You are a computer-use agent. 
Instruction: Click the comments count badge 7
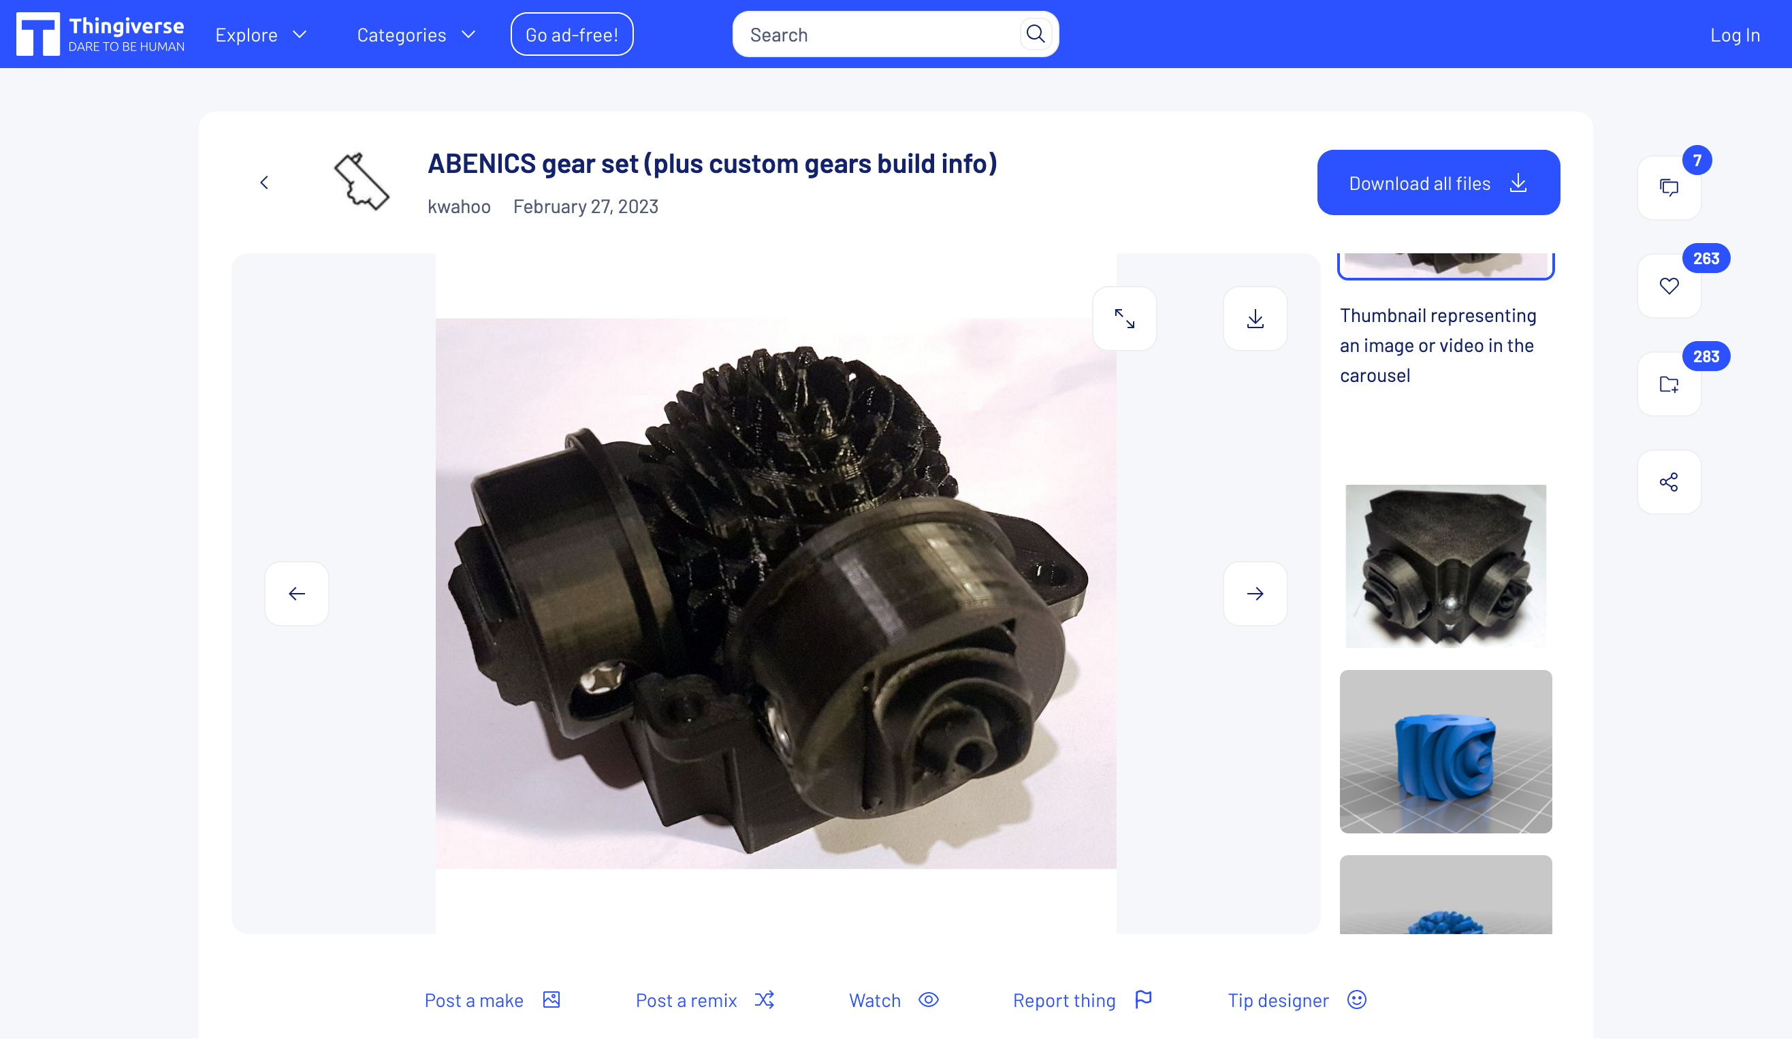click(x=1697, y=161)
